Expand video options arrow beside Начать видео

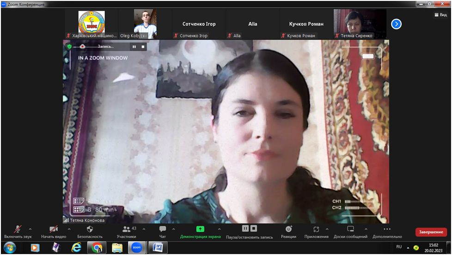[x=69, y=229]
